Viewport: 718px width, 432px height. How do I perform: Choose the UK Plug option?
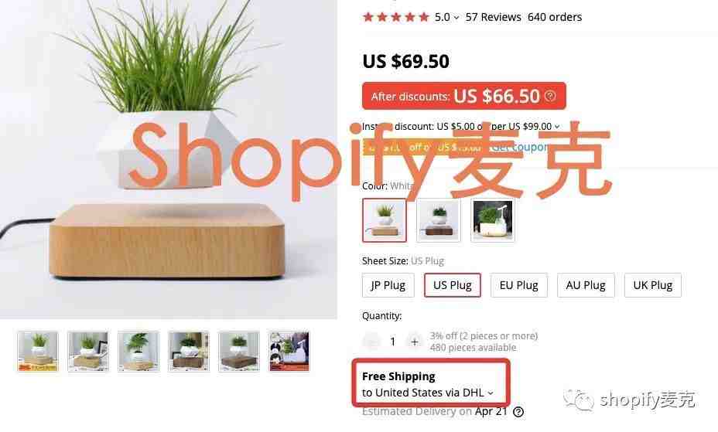(x=653, y=285)
